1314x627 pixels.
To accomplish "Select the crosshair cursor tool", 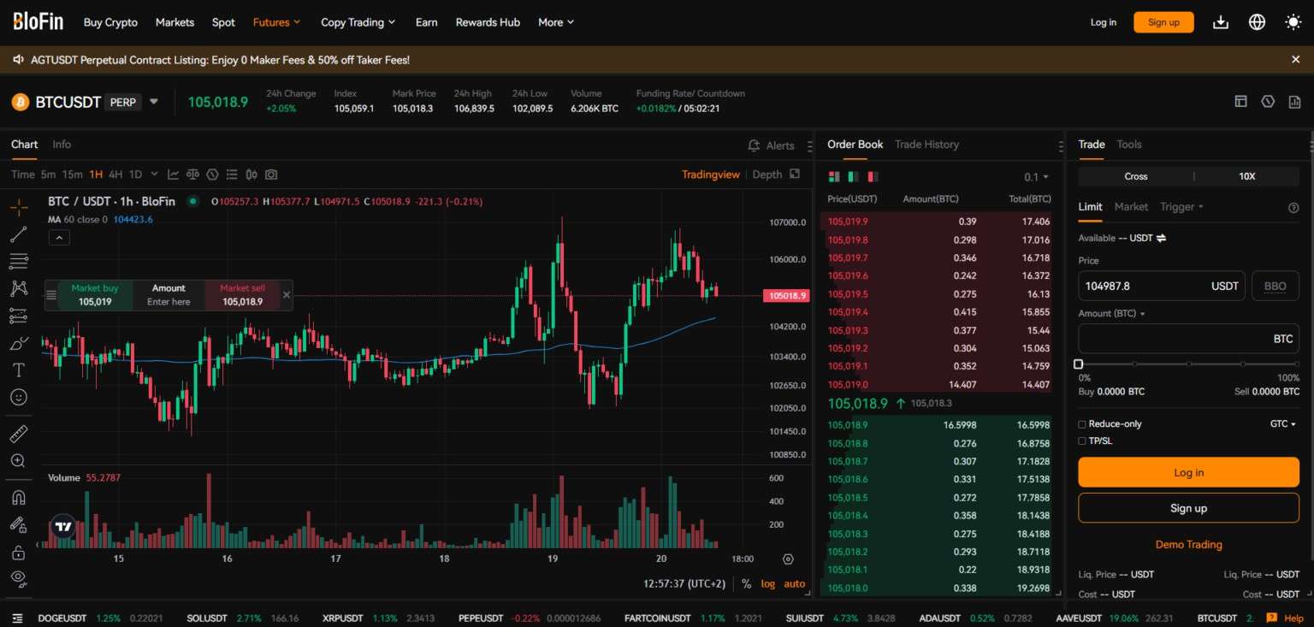I will click(x=19, y=207).
